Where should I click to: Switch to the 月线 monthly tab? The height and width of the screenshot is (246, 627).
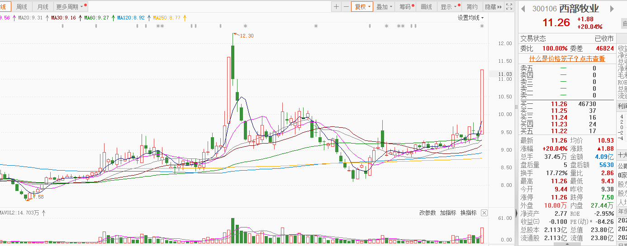click(43, 7)
